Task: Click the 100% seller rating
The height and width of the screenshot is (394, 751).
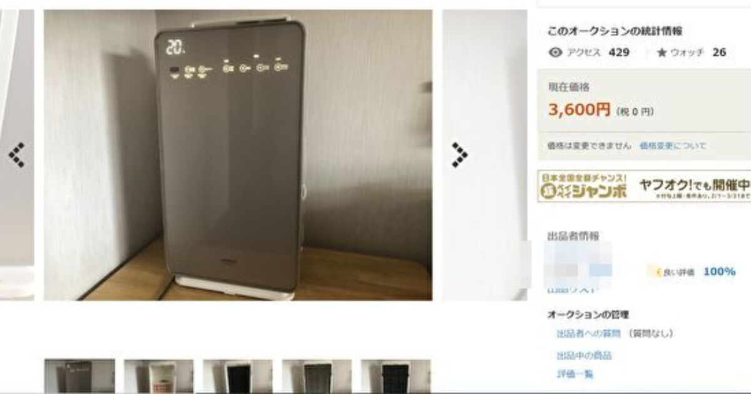Action: click(719, 272)
